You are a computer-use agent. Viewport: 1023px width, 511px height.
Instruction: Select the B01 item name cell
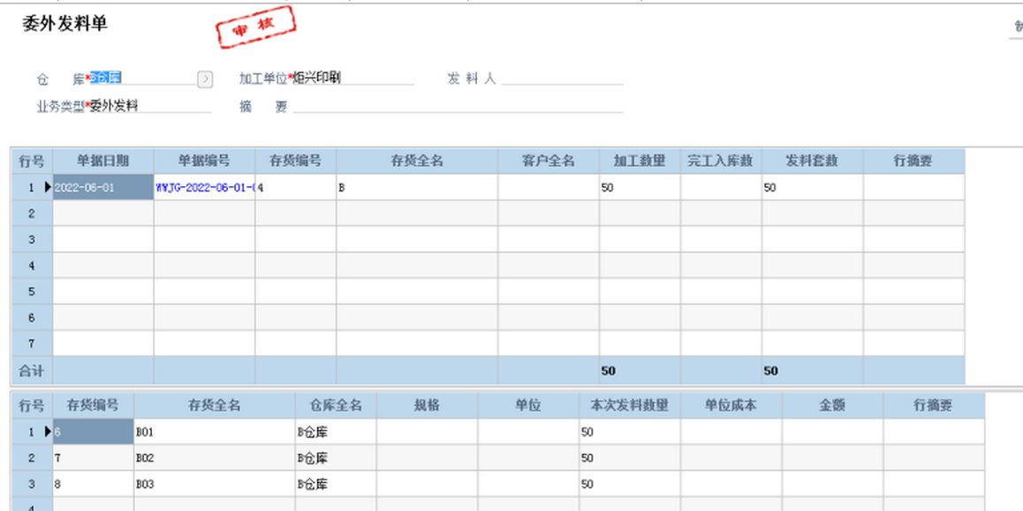(214, 432)
